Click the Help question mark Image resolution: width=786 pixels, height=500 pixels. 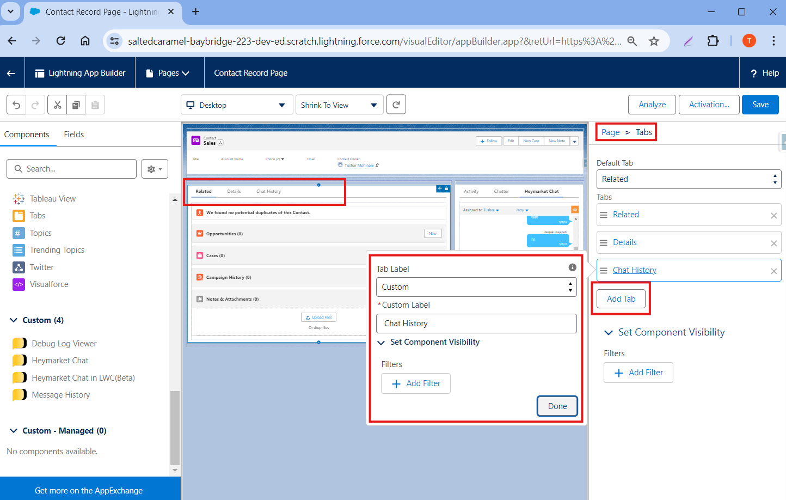pyautogui.click(x=753, y=74)
